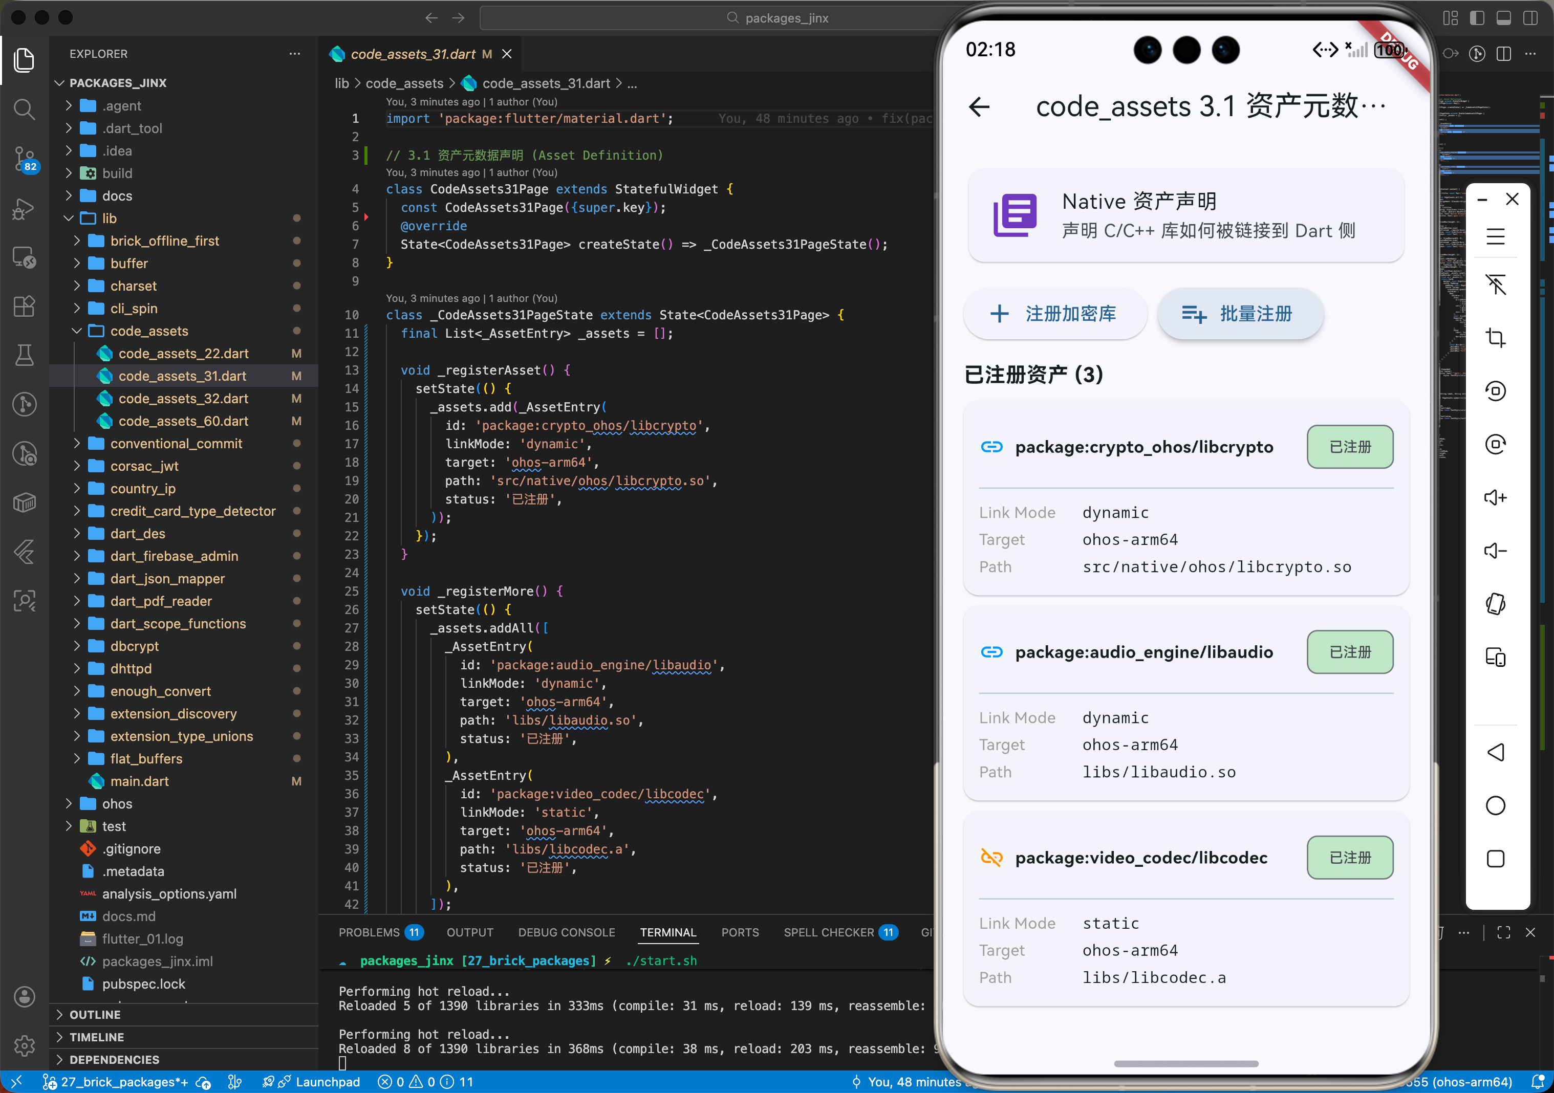Open the Extensions view icon
The width and height of the screenshot is (1554, 1093).
25,307
